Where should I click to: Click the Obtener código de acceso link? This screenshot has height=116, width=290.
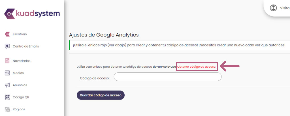(x=197, y=66)
